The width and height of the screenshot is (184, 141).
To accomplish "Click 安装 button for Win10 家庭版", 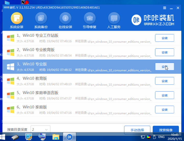I will coord(164,110).
